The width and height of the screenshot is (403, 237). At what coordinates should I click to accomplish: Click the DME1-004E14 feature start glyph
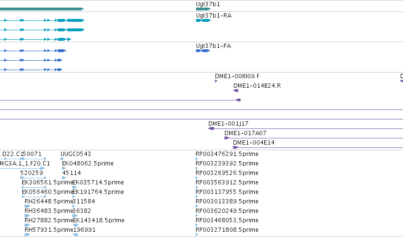point(235,147)
